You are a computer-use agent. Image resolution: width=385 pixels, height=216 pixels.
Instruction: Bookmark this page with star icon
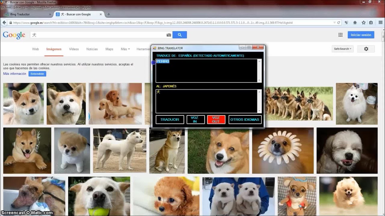tap(364, 22)
